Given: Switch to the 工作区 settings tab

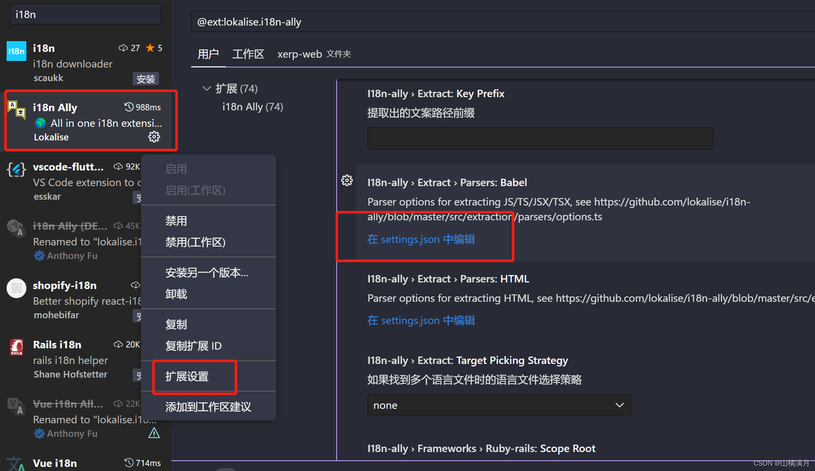Looking at the screenshot, I should tap(248, 54).
